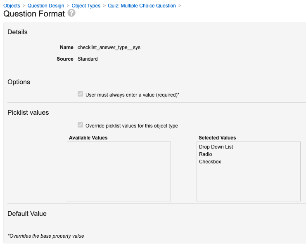The image size is (306, 248).
Task: Click the 'Selected Values' column label
Action: coord(217,138)
